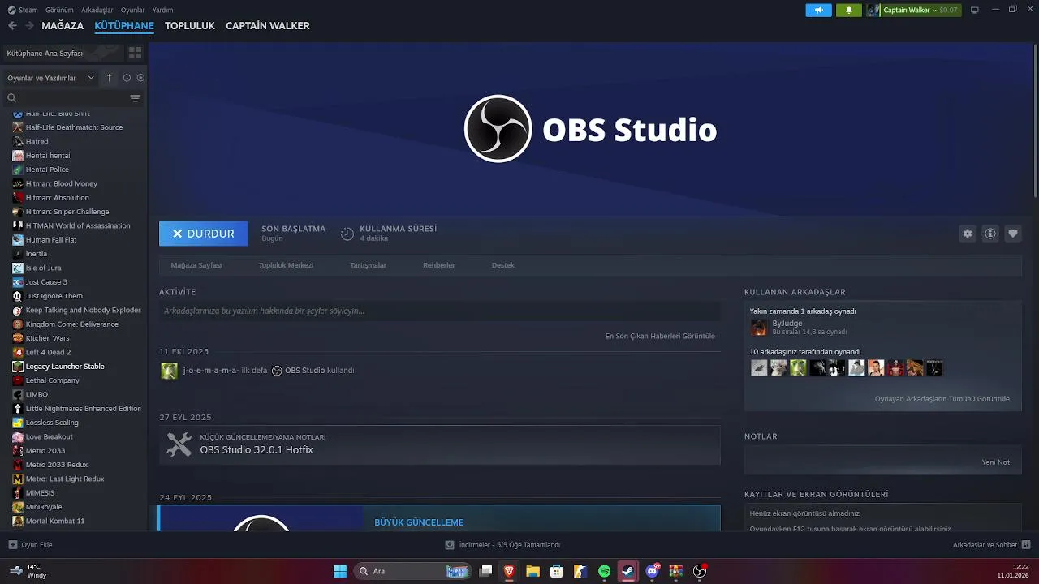The width and height of the screenshot is (1039, 584).
Task: Open OBS Studio info icon
Action: tap(990, 234)
